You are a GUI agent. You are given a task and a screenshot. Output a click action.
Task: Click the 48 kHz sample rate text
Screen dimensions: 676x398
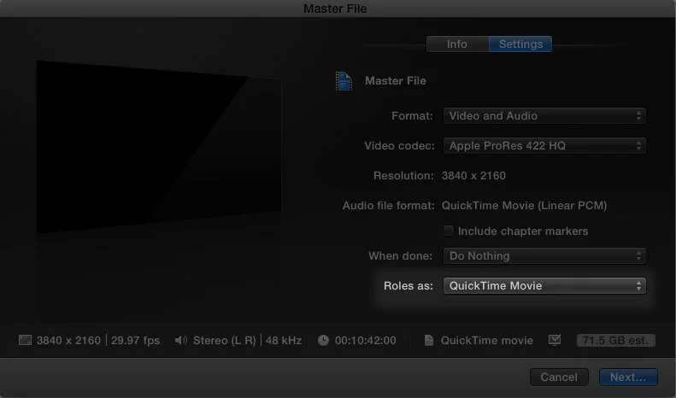pyautogui.click(x=284, y=340)
